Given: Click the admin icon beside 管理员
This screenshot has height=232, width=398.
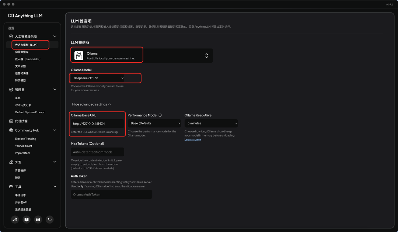Looking at the screenshot, I should pos(11,90).
